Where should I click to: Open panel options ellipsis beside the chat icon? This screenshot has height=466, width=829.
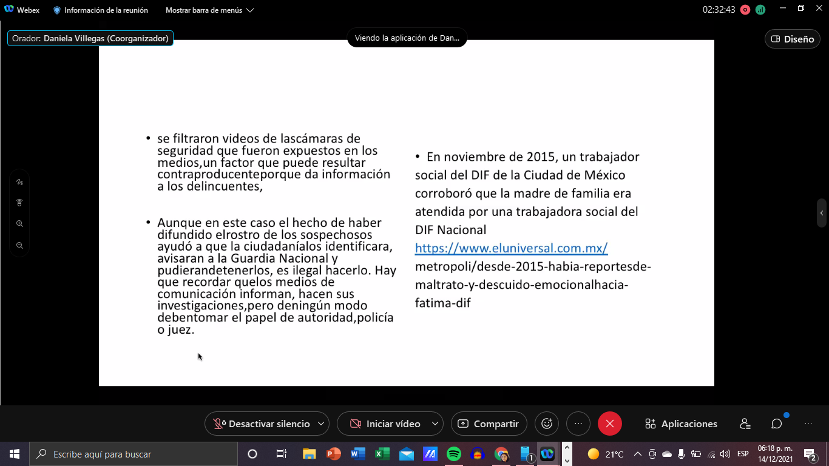[x=808, y=424]
